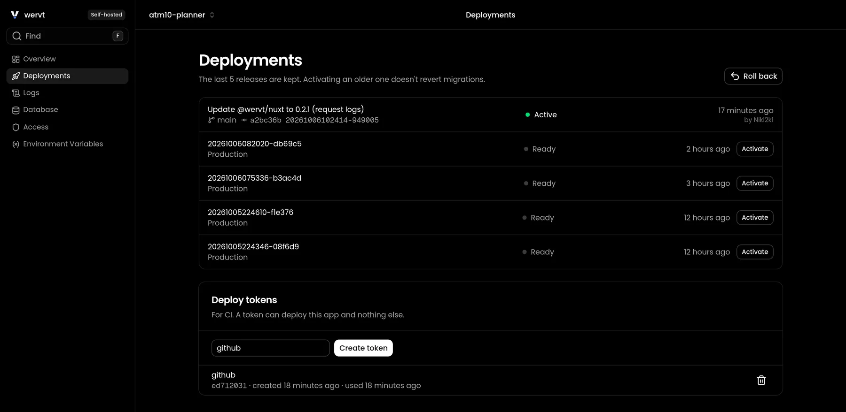Screen dimensions: 846x412
Task: Click the 'main' branch name
Action: click(x=227, y=120)
